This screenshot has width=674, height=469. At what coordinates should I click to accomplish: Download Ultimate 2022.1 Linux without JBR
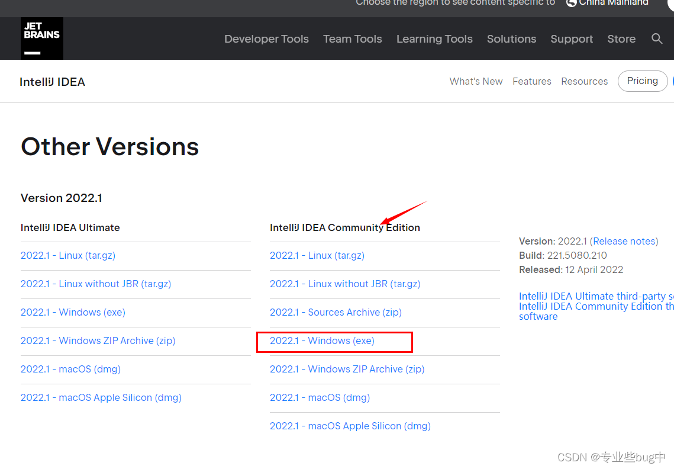(x=96, y=284)
